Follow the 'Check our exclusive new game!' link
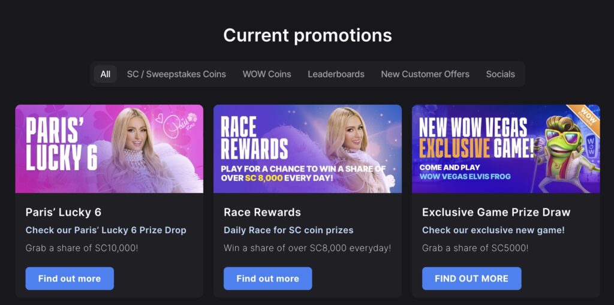 pyautogui.click(x=493, y=230)
